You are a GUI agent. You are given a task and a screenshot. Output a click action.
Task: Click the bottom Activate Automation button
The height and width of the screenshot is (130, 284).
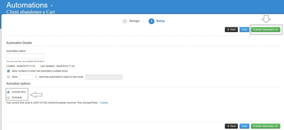[x=265, y=126]
